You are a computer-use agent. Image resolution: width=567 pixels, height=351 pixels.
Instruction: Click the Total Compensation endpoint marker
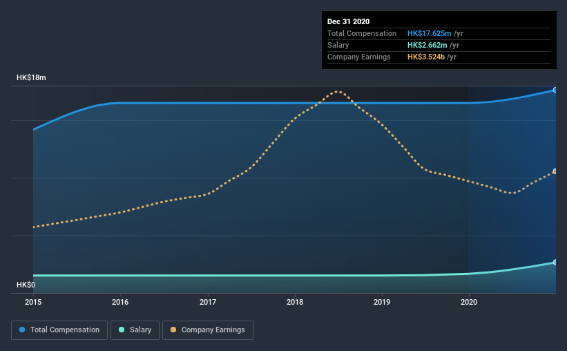tap(555, 90)
